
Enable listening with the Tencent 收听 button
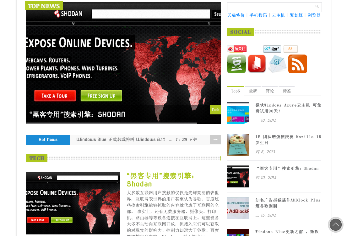(x=272, y=49)
